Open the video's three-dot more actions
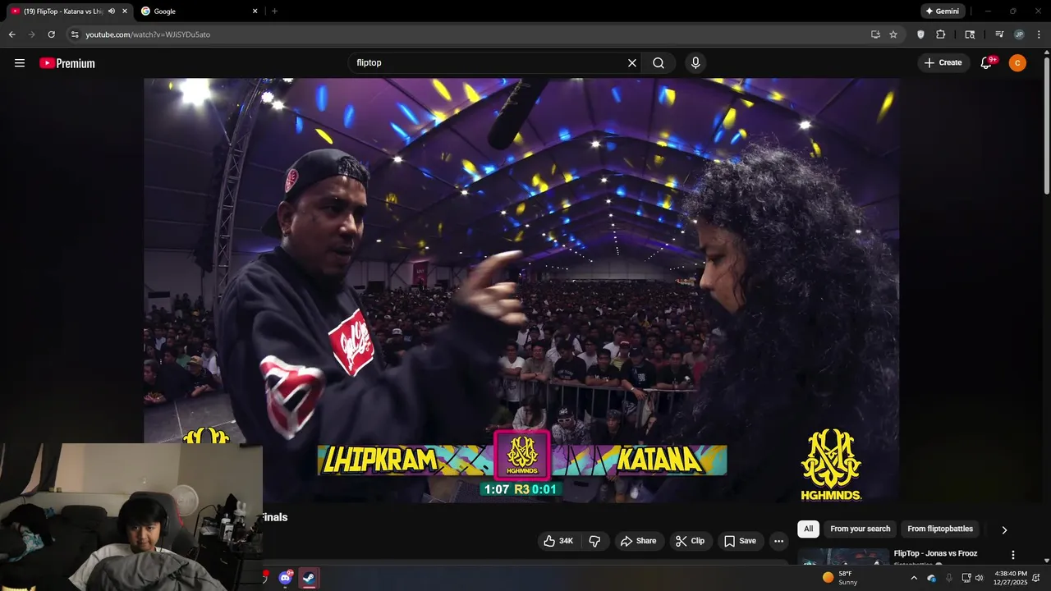The height and width of the screenshot is (591, 1051). point(778,541)
